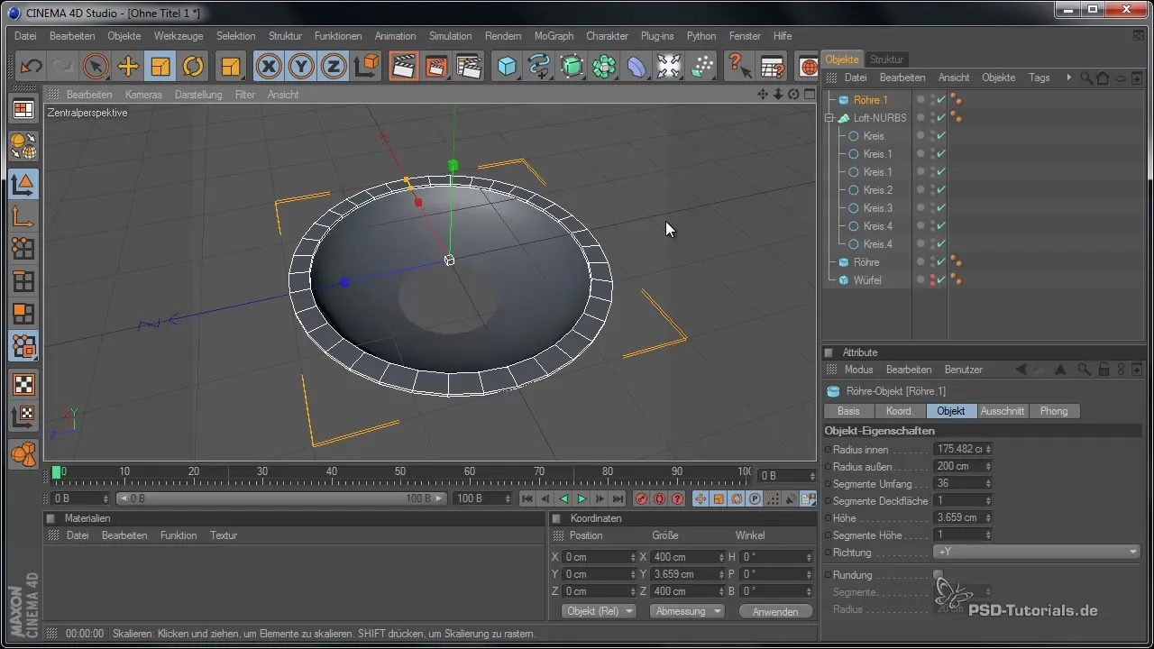Open the deformer objects icon
1154x649 pixels.
click(637, 67)
